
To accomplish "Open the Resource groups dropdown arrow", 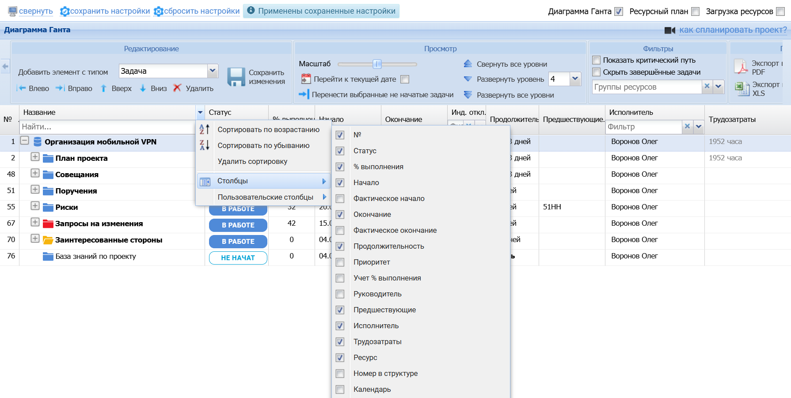I will click(719, 87).
